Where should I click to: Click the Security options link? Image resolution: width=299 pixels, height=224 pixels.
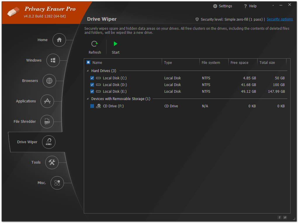point(279,19)
